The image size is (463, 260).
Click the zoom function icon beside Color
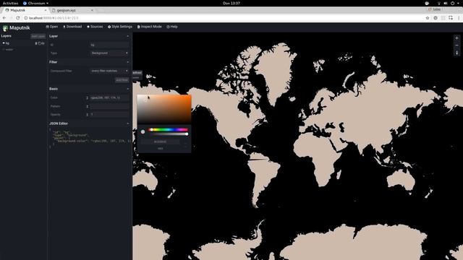point(87,97)
